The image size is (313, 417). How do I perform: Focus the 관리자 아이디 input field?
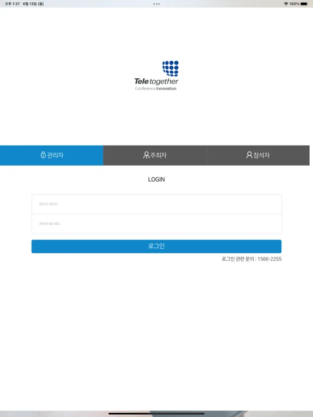point(156,204)
